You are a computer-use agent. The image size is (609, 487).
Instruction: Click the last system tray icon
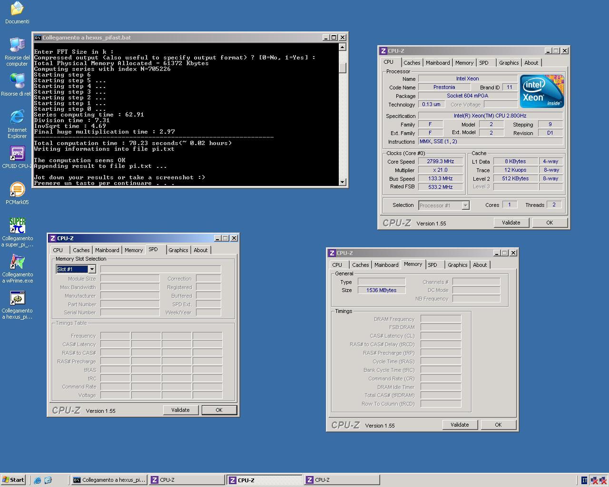point(603,480)
